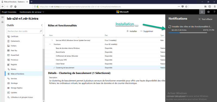Click the notifications bell icon
The image size is (217, 102).
(x=202, y=12)
